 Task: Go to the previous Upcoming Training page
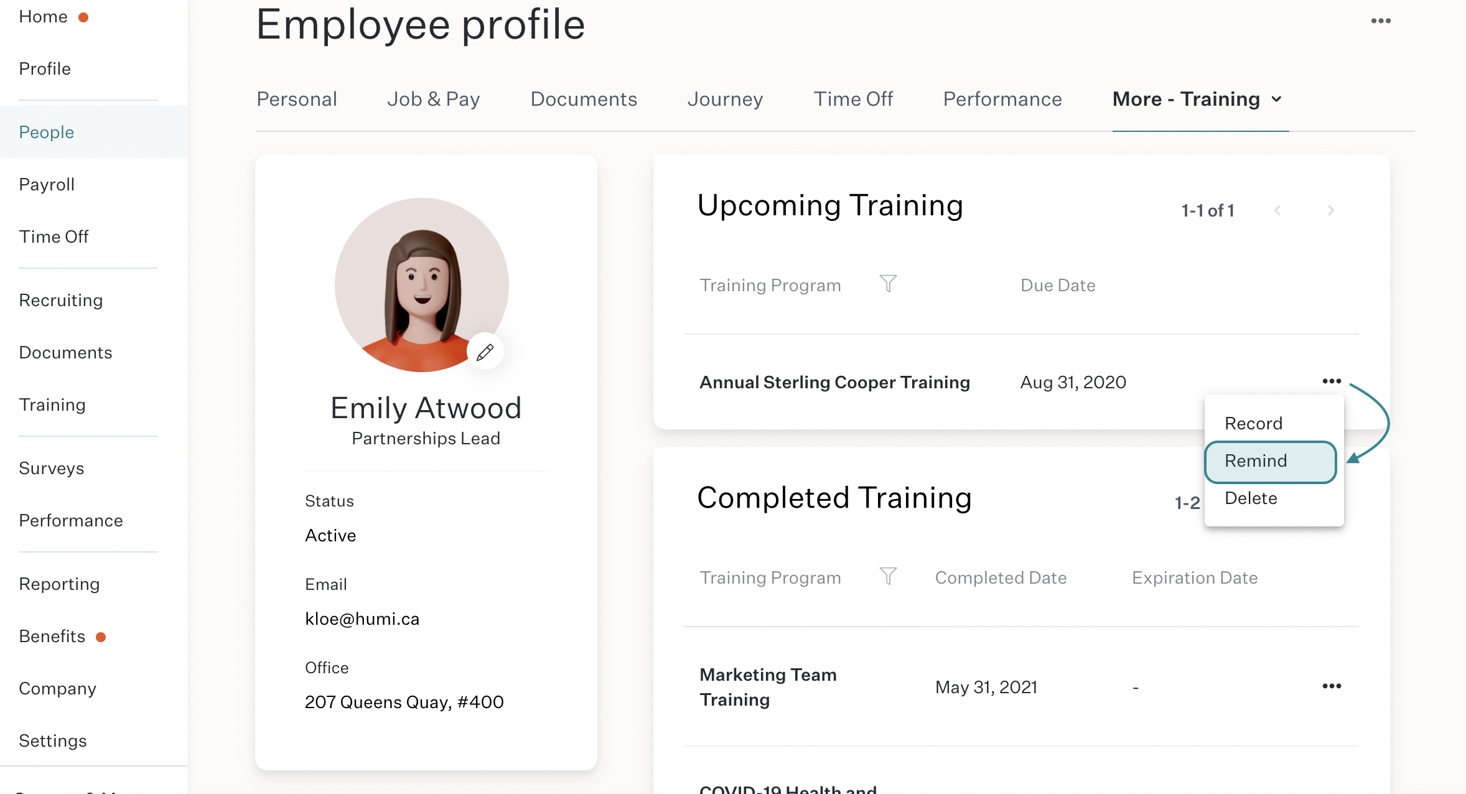tap(1277, 210)
